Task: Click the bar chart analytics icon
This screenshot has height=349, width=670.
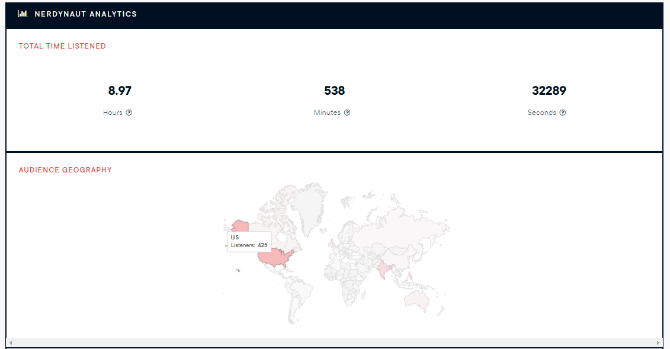Action: 23,14
